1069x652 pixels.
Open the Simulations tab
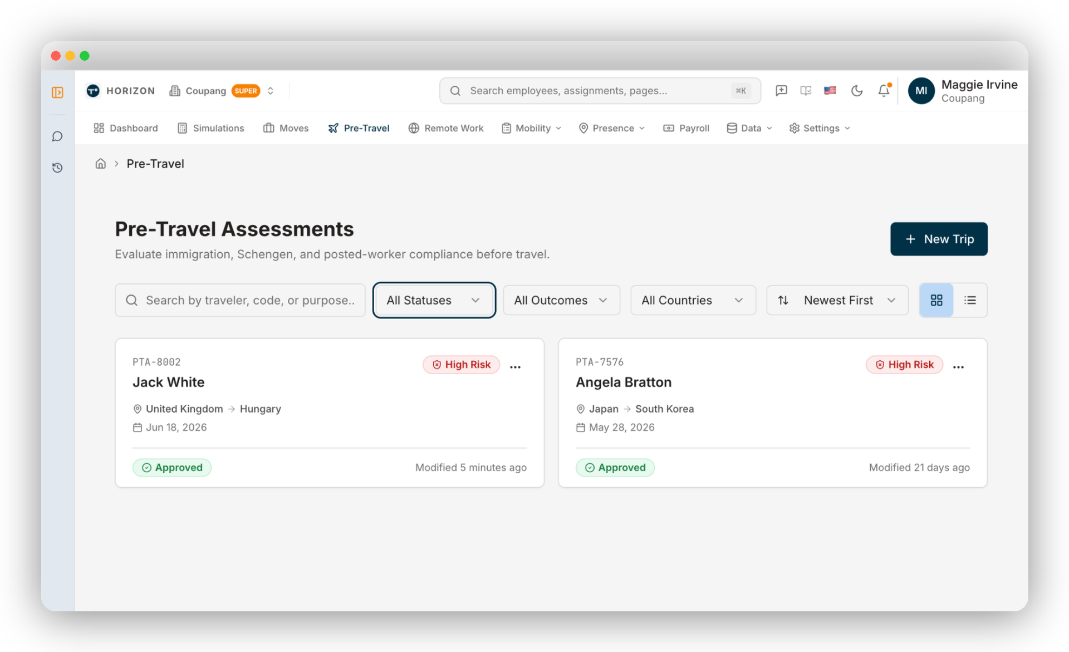point(210,128)
